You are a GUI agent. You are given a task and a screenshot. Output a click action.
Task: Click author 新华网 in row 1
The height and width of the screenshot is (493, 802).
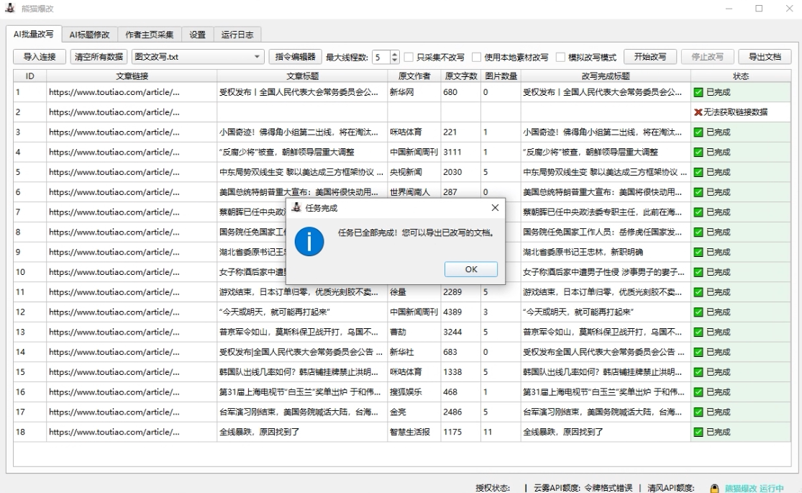pyautogui.click(x=414, y=92)
